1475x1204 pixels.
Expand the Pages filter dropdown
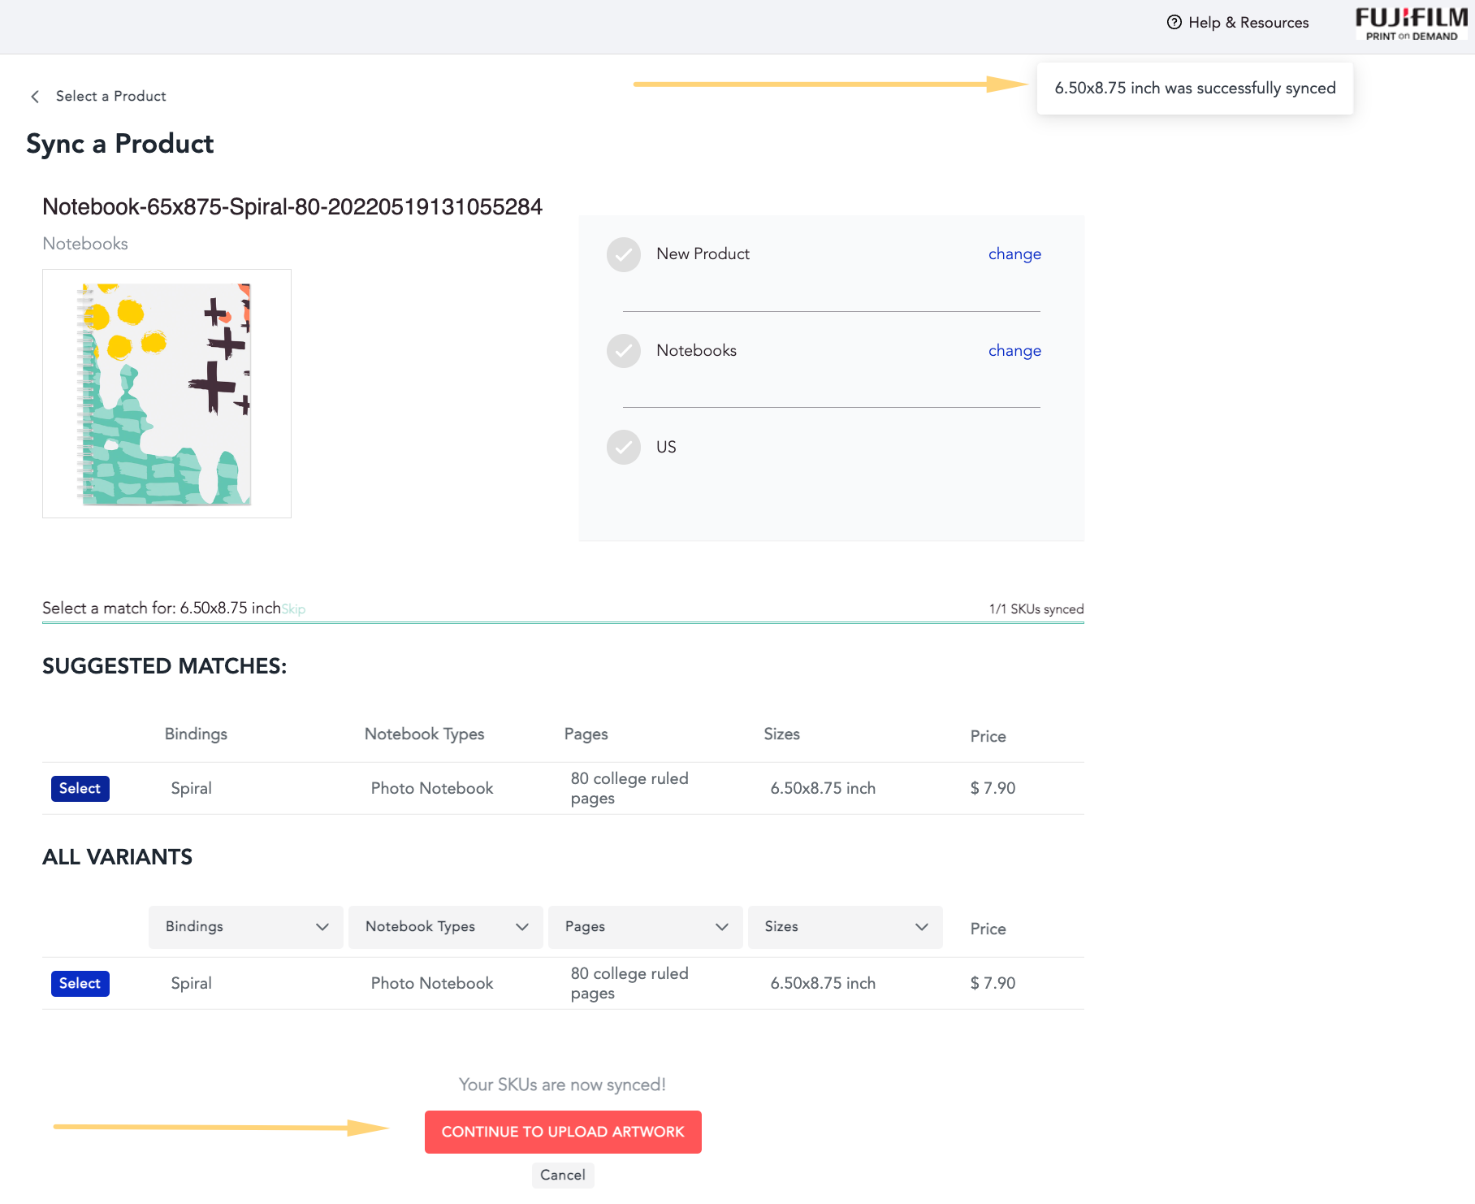point(646,927)
